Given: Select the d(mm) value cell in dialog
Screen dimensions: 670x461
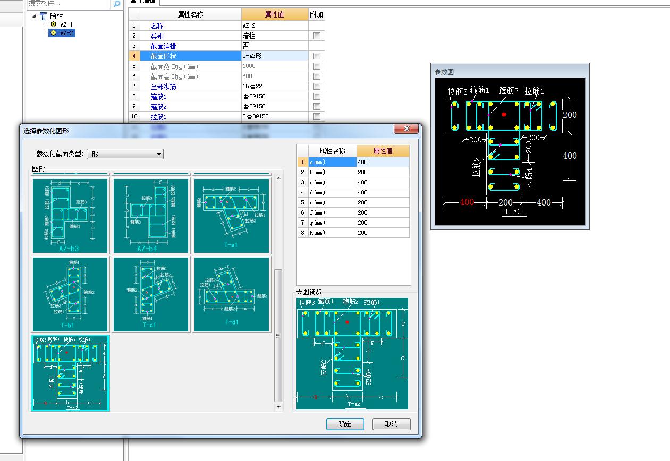Looking at the screenshot, I should [383, 192].
